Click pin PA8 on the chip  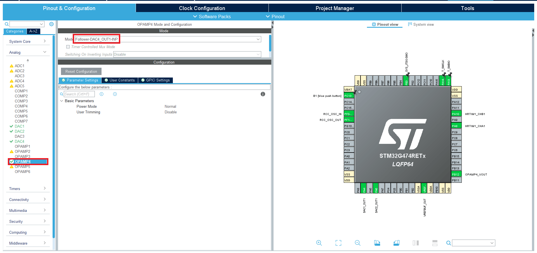coord(456,126)
